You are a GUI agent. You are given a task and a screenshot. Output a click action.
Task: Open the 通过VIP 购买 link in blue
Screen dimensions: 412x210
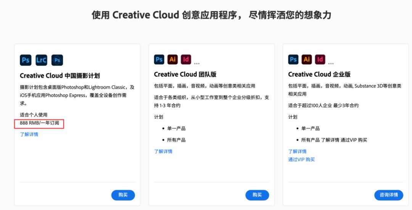[x=301, y=159]
